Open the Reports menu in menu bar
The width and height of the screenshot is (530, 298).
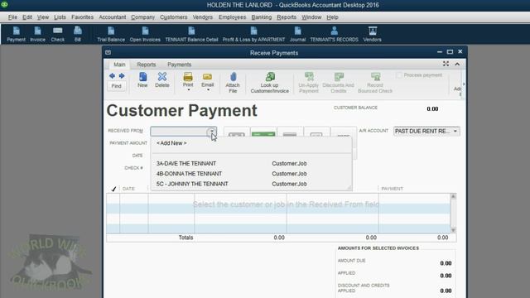(287, 17)
